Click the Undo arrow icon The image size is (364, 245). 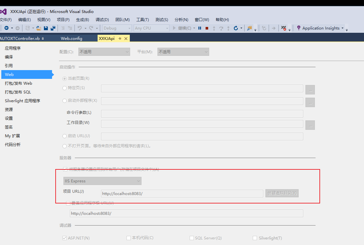pos(80,28)
